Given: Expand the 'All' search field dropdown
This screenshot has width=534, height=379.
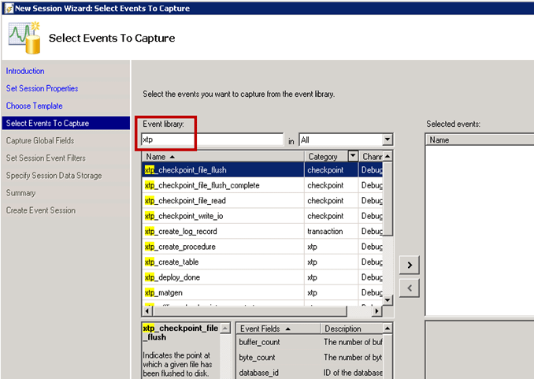Looking at the screenshot, I should click(386, 140).
